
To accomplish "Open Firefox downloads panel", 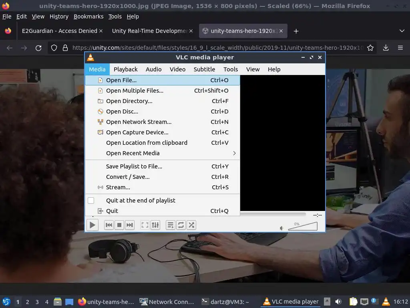I will point(386,48).
